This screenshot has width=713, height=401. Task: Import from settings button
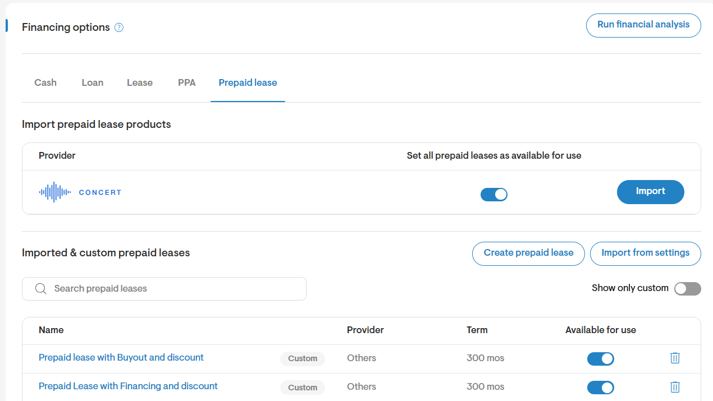coord(646,253)
